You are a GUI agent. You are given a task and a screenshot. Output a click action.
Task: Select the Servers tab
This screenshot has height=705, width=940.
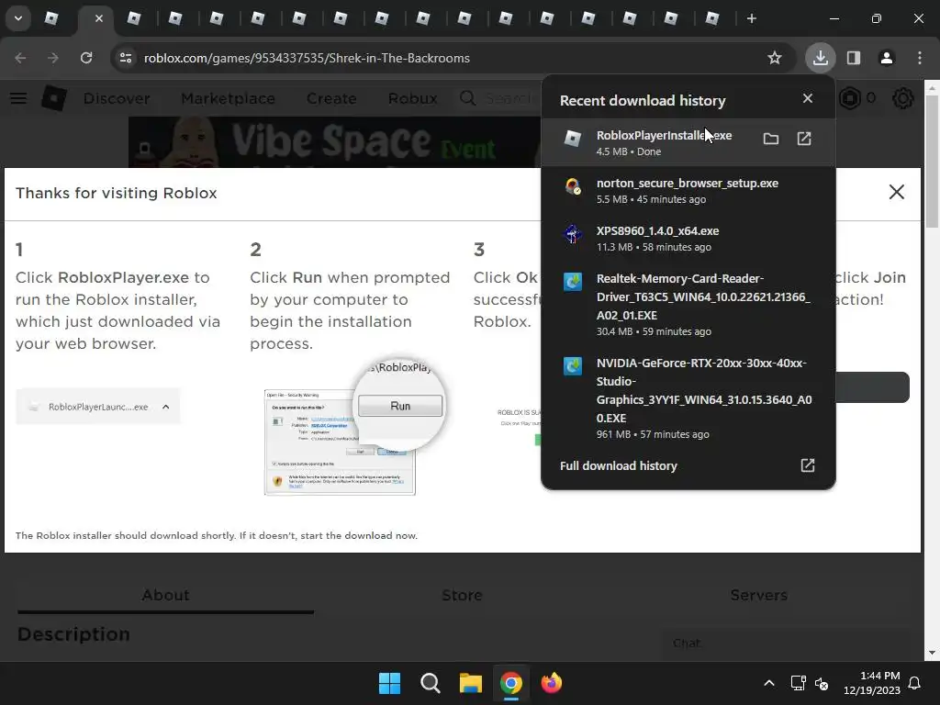point(758,595)
